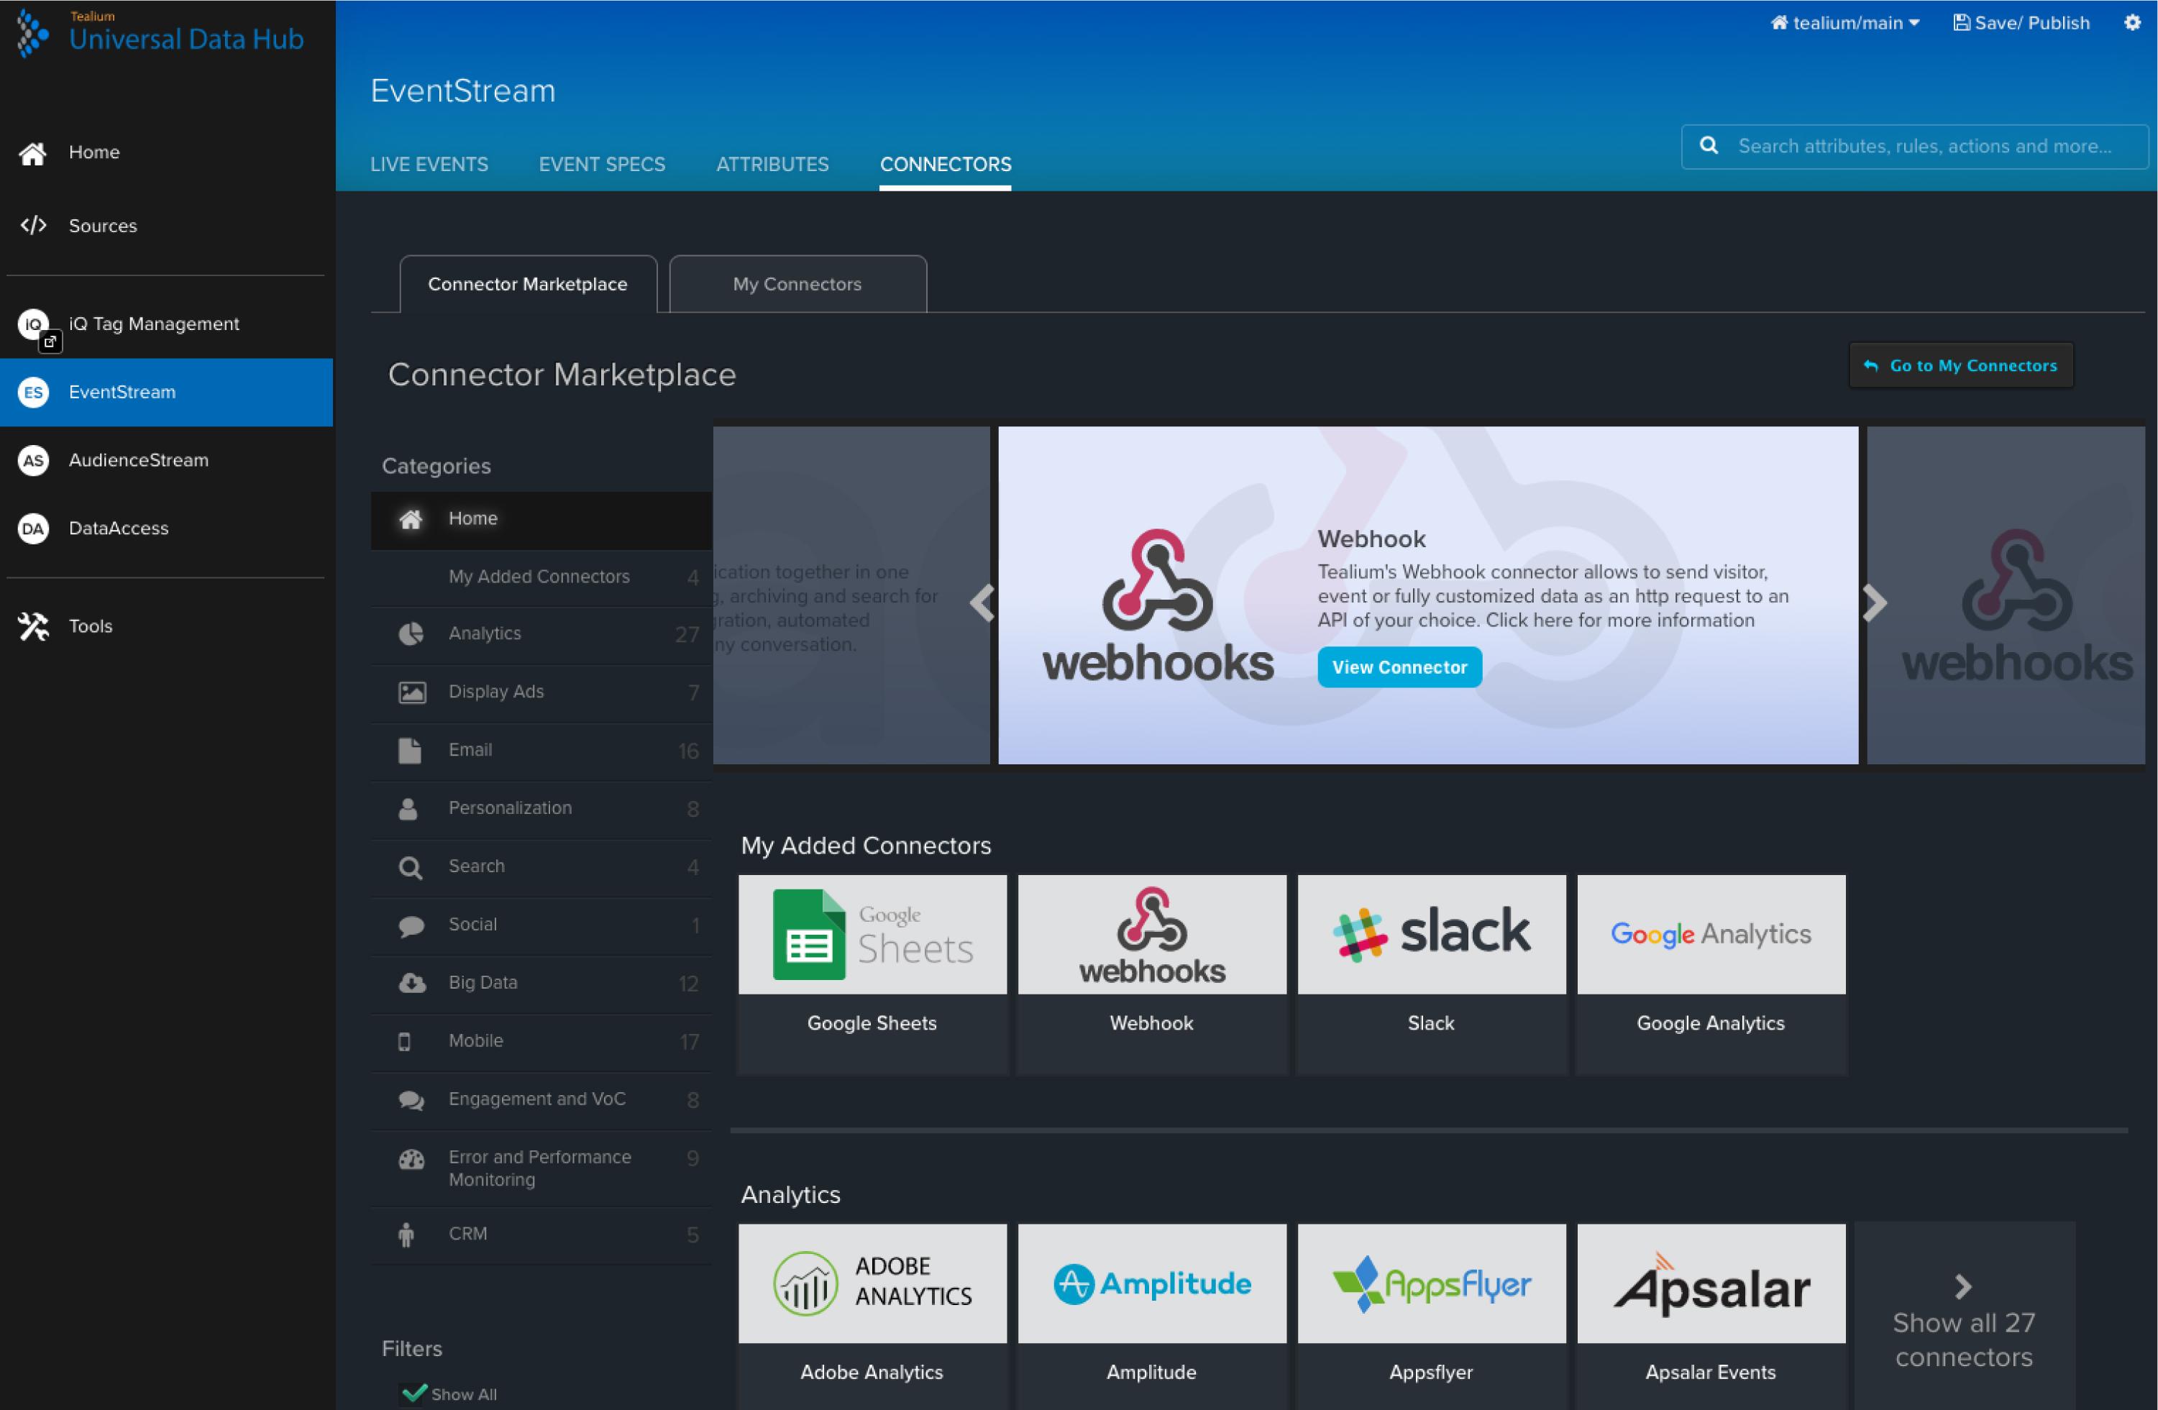Click the Home sidebar icon
This screenshot has height=1410, width=2158.
click(32, 151)
